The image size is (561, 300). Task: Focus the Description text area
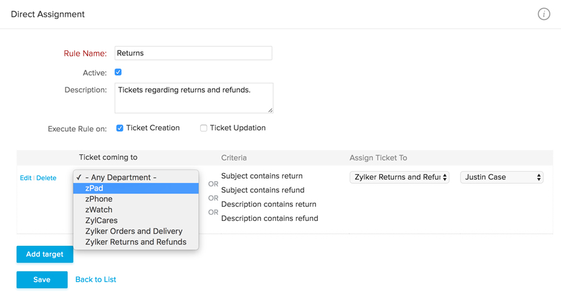(193, 98)
